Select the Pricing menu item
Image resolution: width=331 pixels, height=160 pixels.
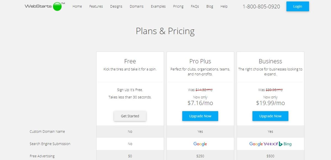(178, 6)
